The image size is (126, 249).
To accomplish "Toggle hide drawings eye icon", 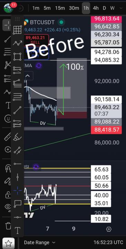I will coord(8,207).
